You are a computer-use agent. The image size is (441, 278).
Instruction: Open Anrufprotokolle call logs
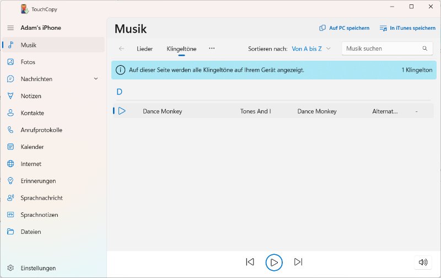tap(41, 130)
